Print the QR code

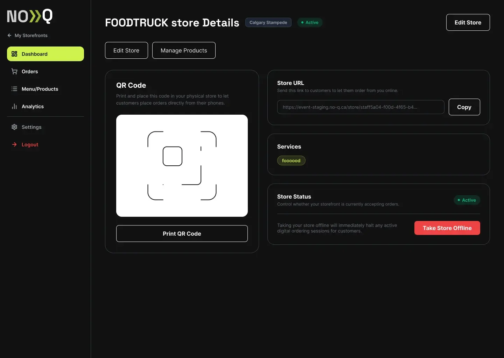pyautogui.click(x=182, y=234)
